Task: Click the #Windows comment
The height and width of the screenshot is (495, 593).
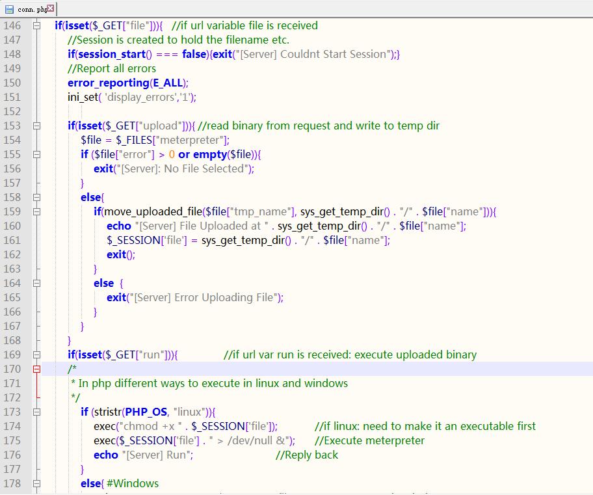Action: [x=133, y=484]
